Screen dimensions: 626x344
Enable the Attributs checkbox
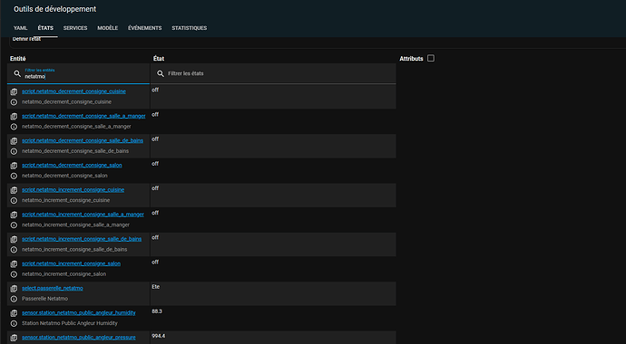coord(431,59)
